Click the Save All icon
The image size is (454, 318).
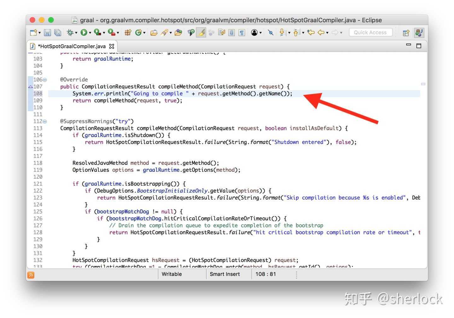(57, 32)
